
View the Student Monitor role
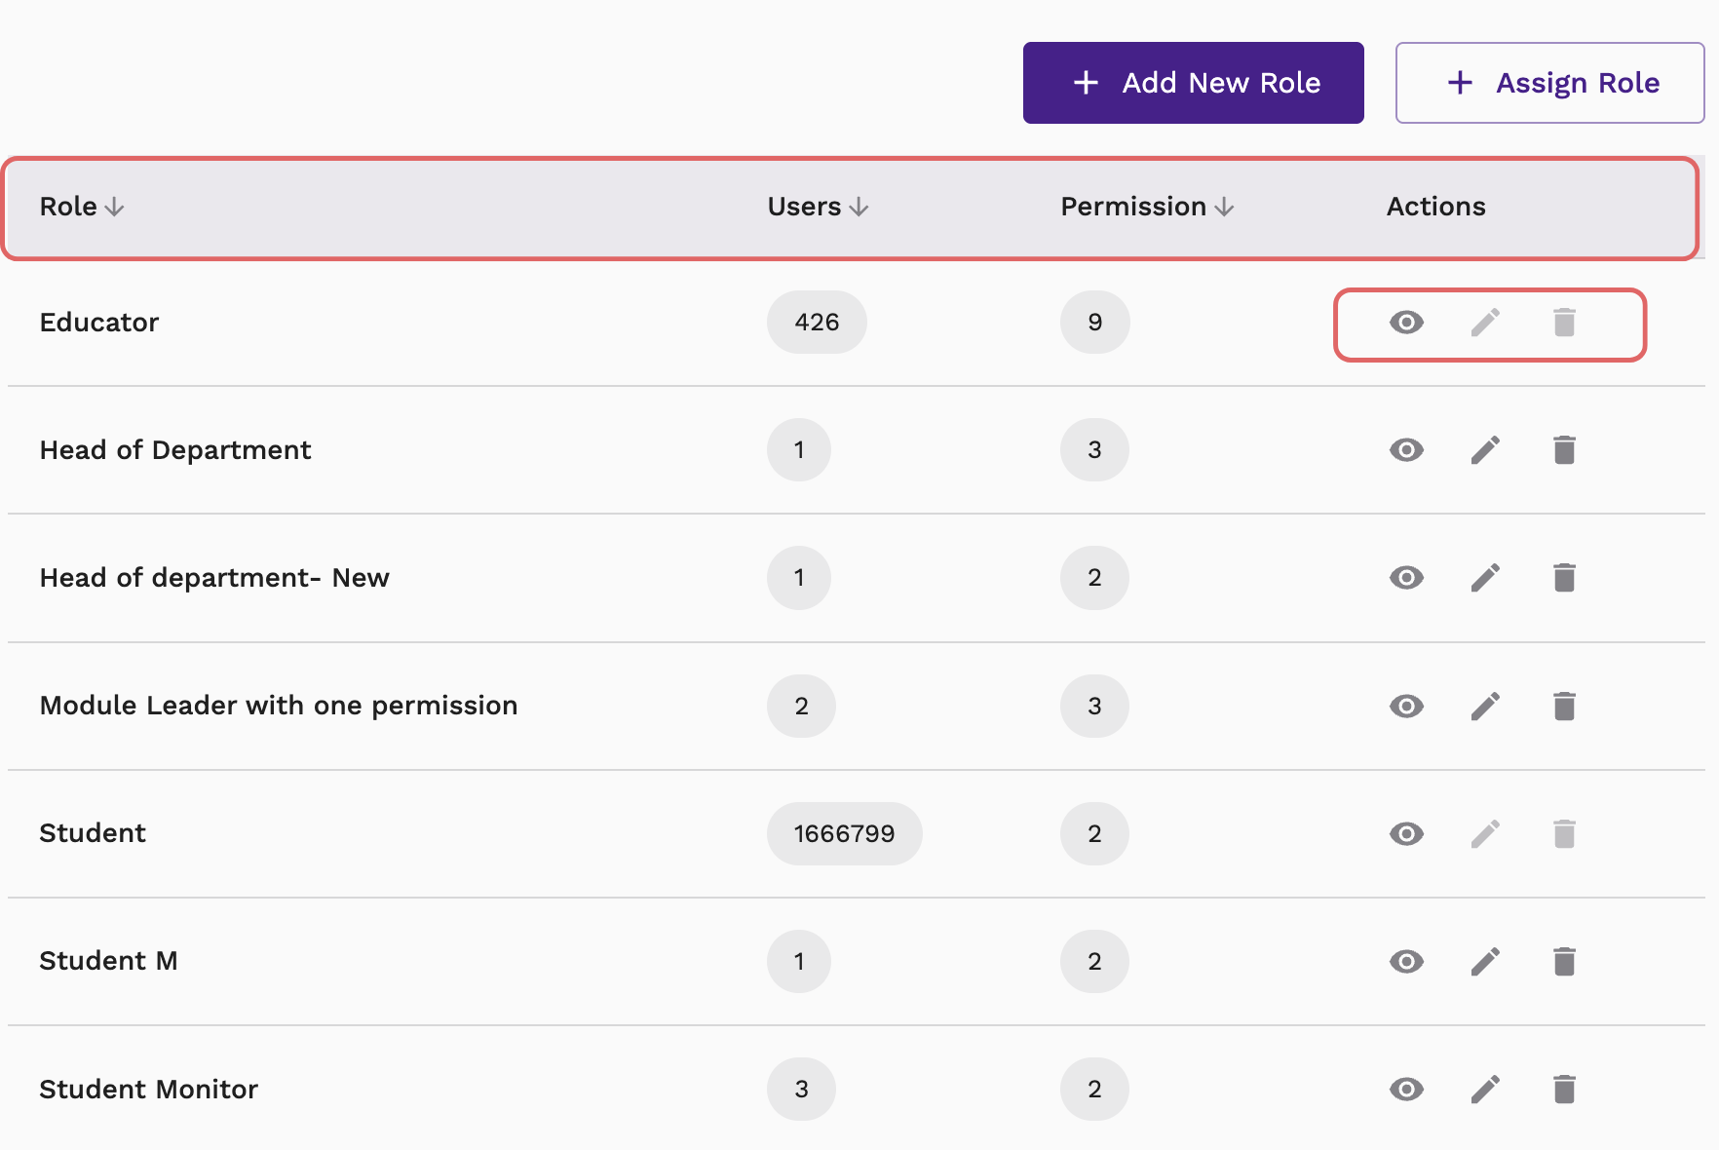tap(1406, 1089)
